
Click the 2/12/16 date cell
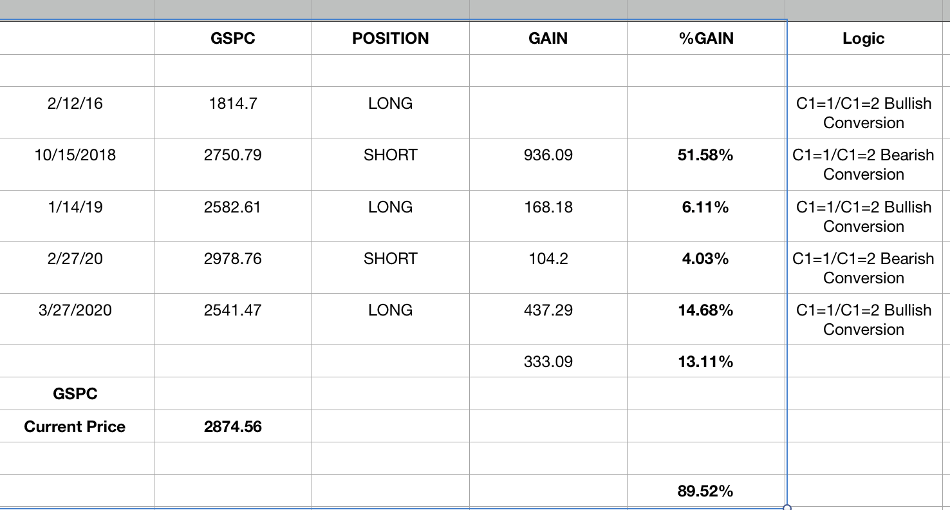(x=75, y=104)
